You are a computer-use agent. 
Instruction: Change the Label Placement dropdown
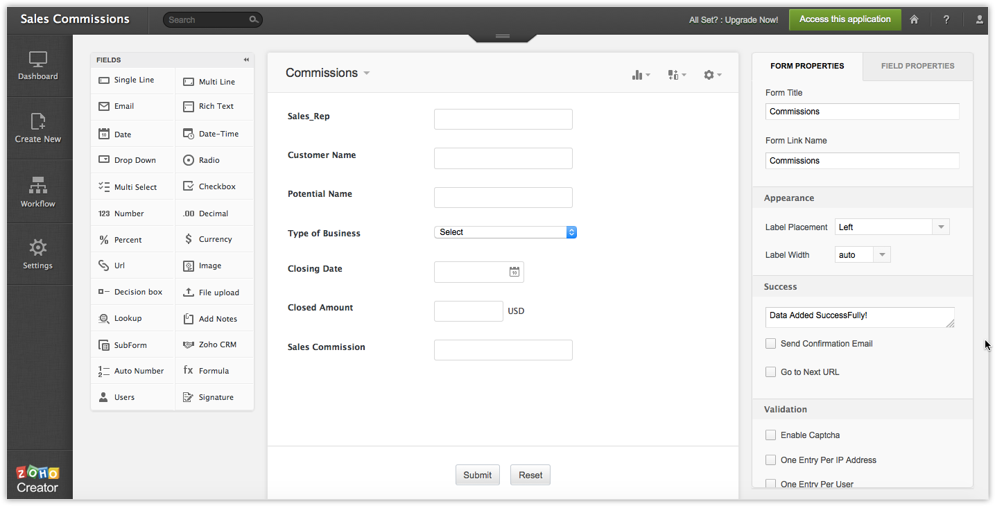892,227
